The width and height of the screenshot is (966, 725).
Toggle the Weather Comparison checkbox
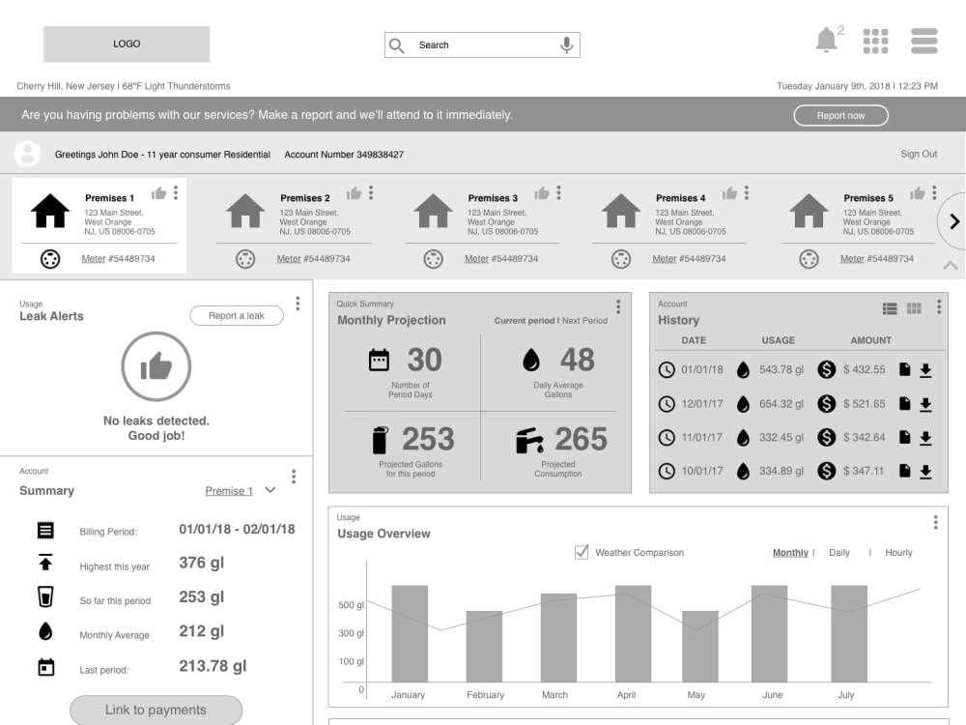581,552
